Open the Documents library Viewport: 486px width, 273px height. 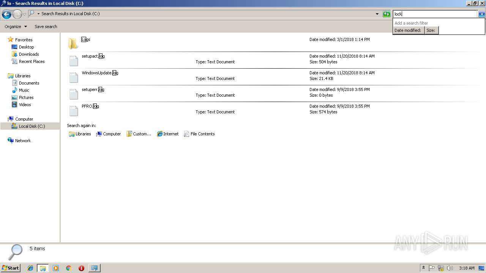tap(29, 83)
